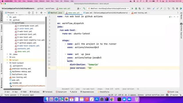This screenshot has width=183, height=103.
Task: Build project with the hammer icon
Action: tap(84, 9)
